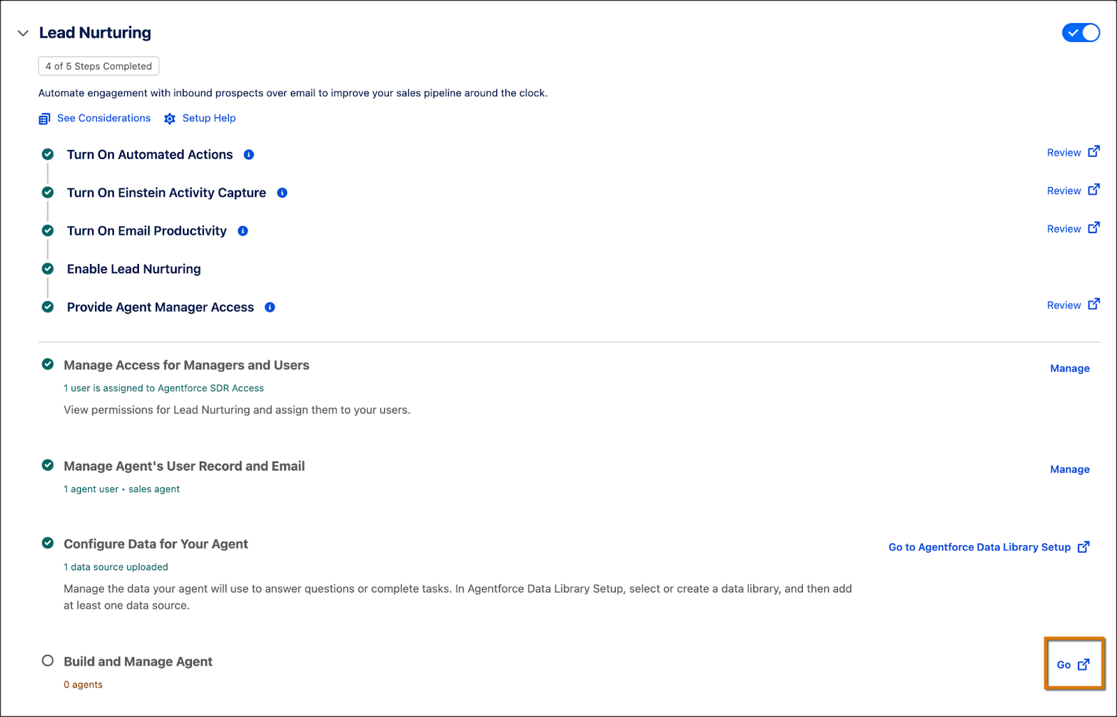Click the Go button under Build and Manage Agent

click(1063, 665)
